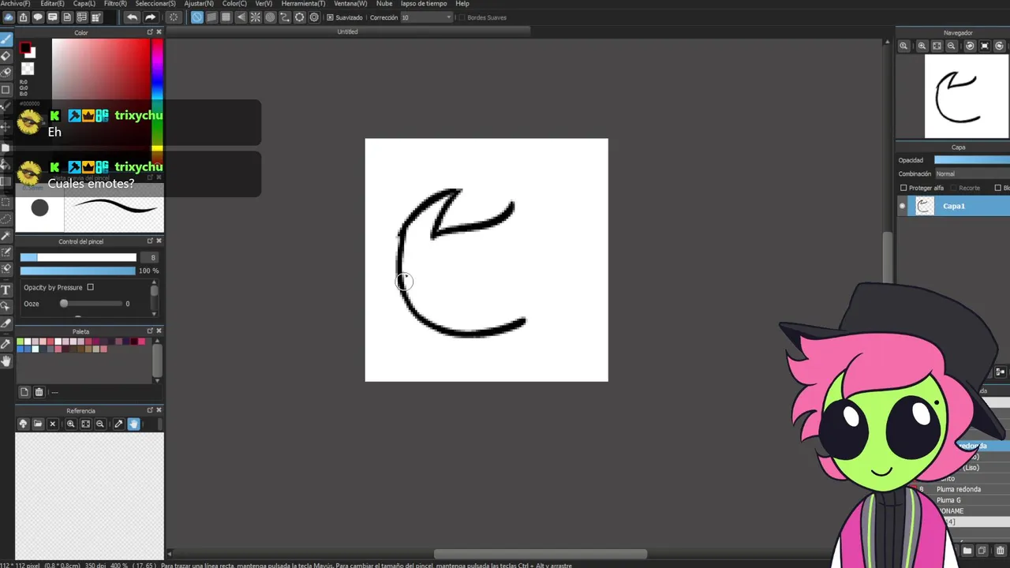Hide Capa1 layer visibility dot
Viewport: 1010px width, 568px height.
pos(902,206)
